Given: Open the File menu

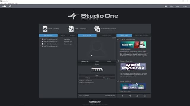Looking at the screenshot, I should pyautogui.click(x=1, y=3).
